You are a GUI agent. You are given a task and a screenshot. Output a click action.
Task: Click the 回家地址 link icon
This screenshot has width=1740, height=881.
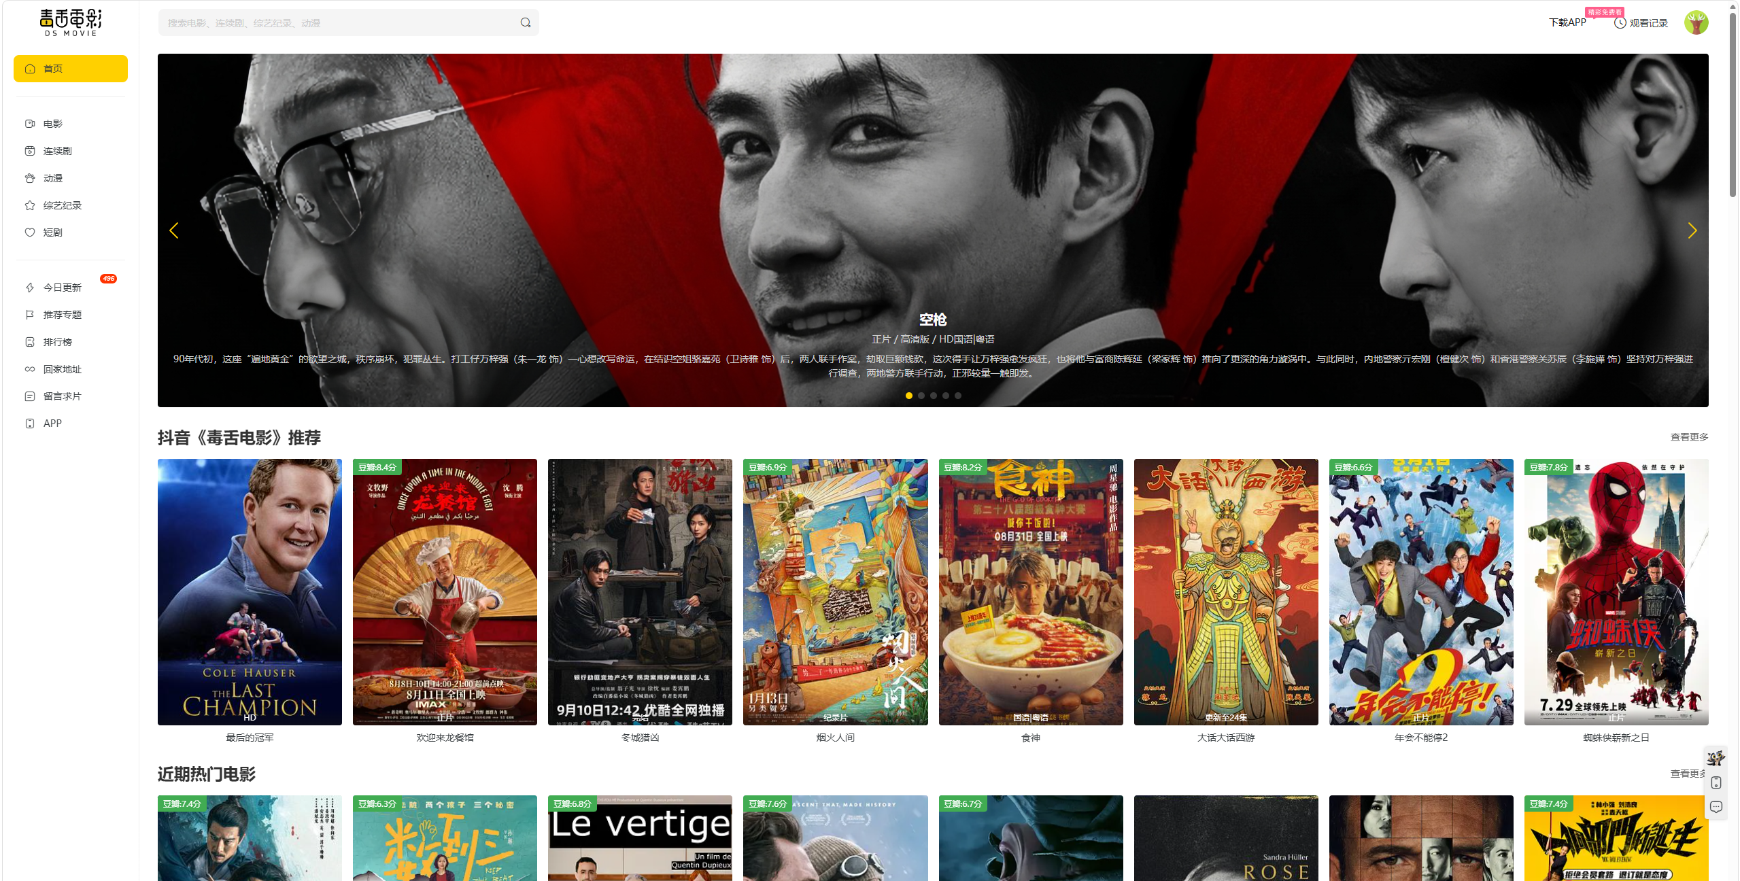pos(30,369)
